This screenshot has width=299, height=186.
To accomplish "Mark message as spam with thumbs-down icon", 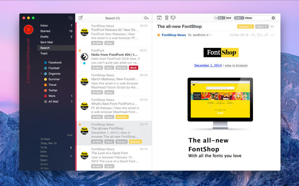I will pyautogui.click(x=173, y=18).
